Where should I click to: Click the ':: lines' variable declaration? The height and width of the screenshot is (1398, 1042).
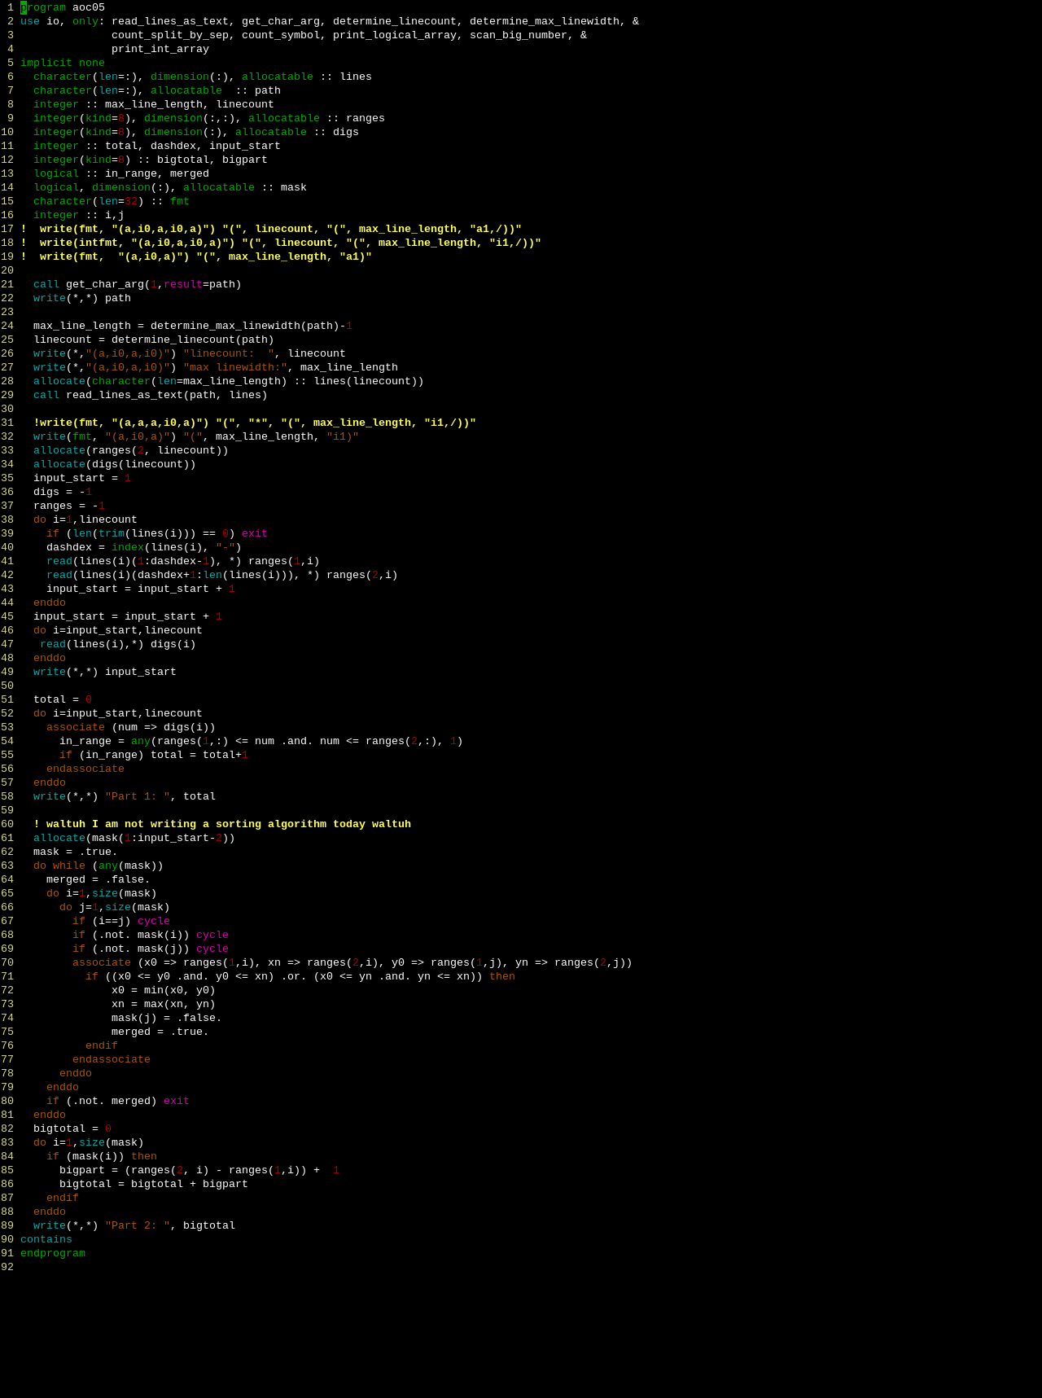346,77
